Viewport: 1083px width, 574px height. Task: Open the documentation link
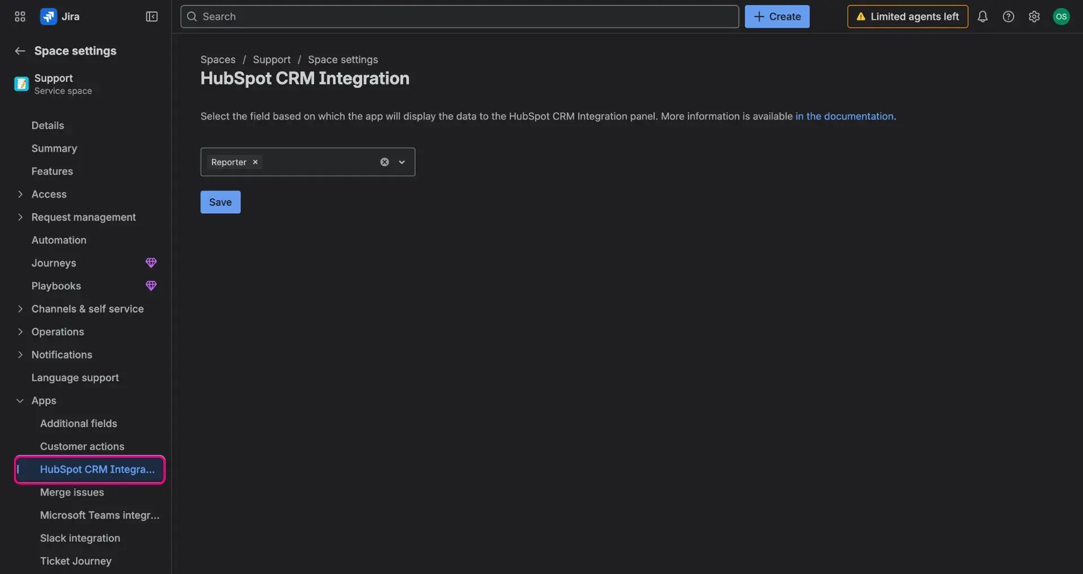click(844, 116)
